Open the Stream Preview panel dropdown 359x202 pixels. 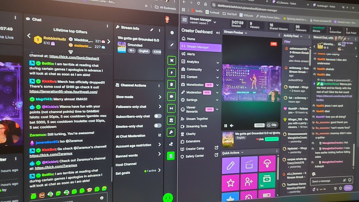[246, 33]
